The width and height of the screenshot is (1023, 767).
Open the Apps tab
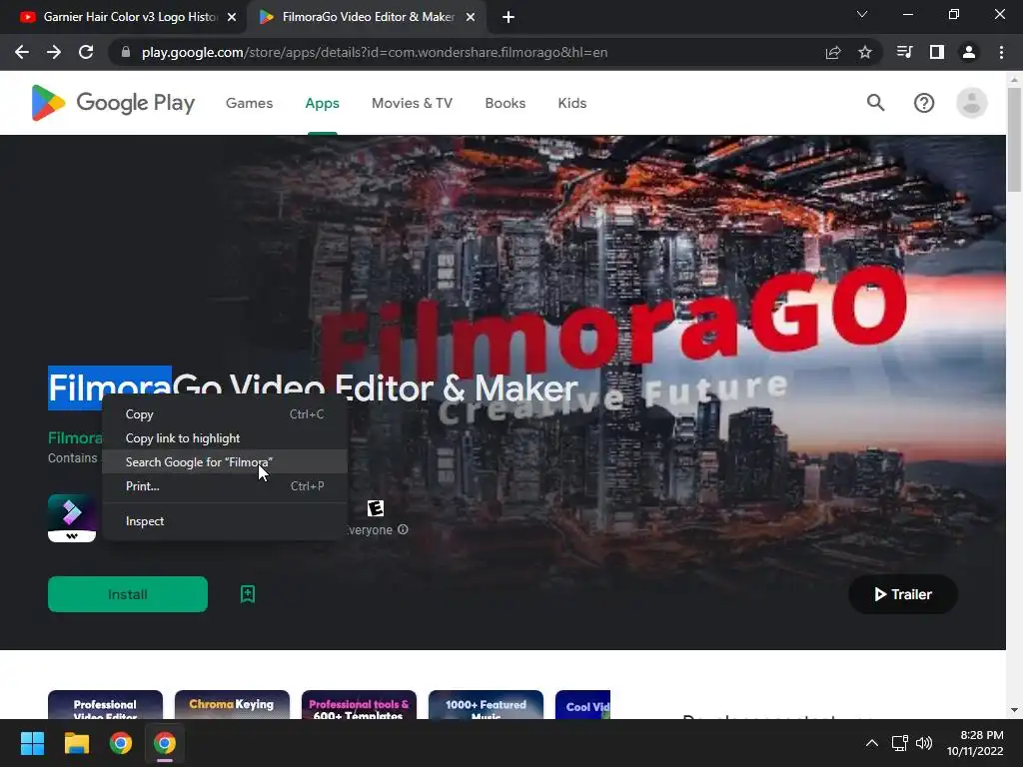pos(323,103)
